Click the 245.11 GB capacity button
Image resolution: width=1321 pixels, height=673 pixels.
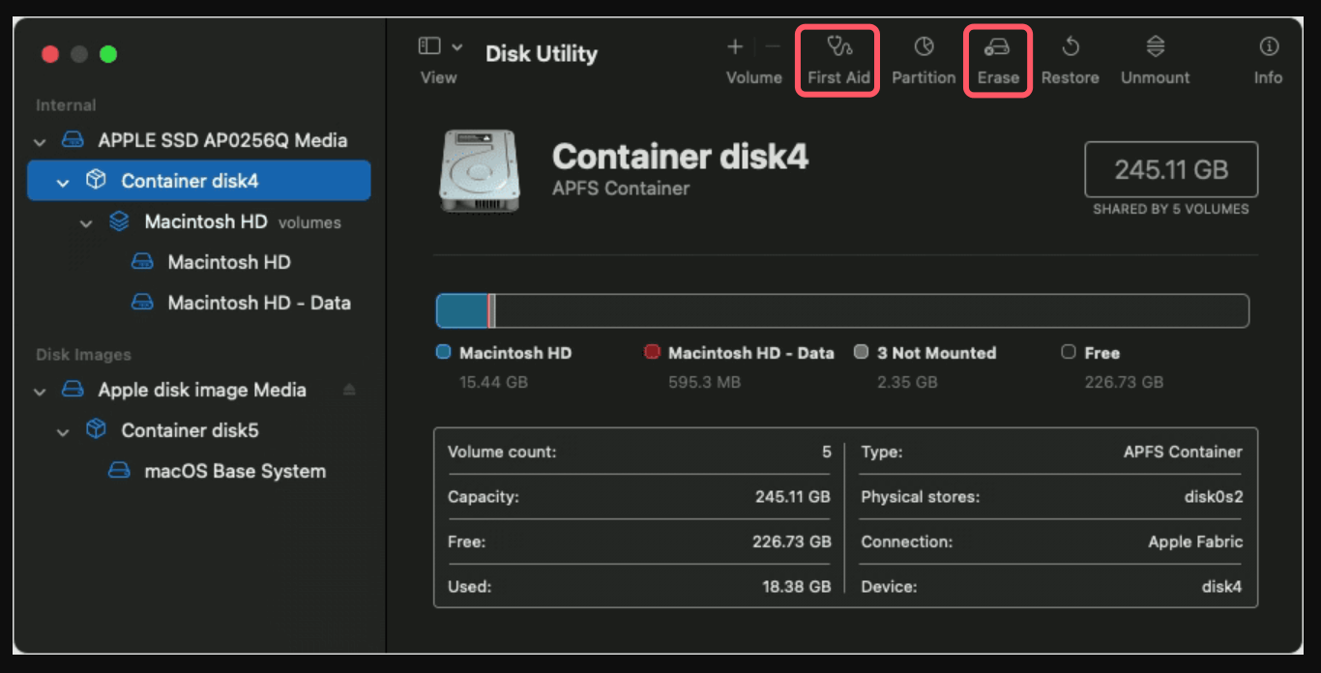tap(1170, 169)
